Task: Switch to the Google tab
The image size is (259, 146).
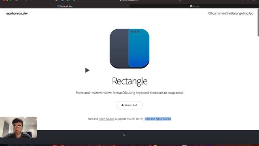Action: 194,6
